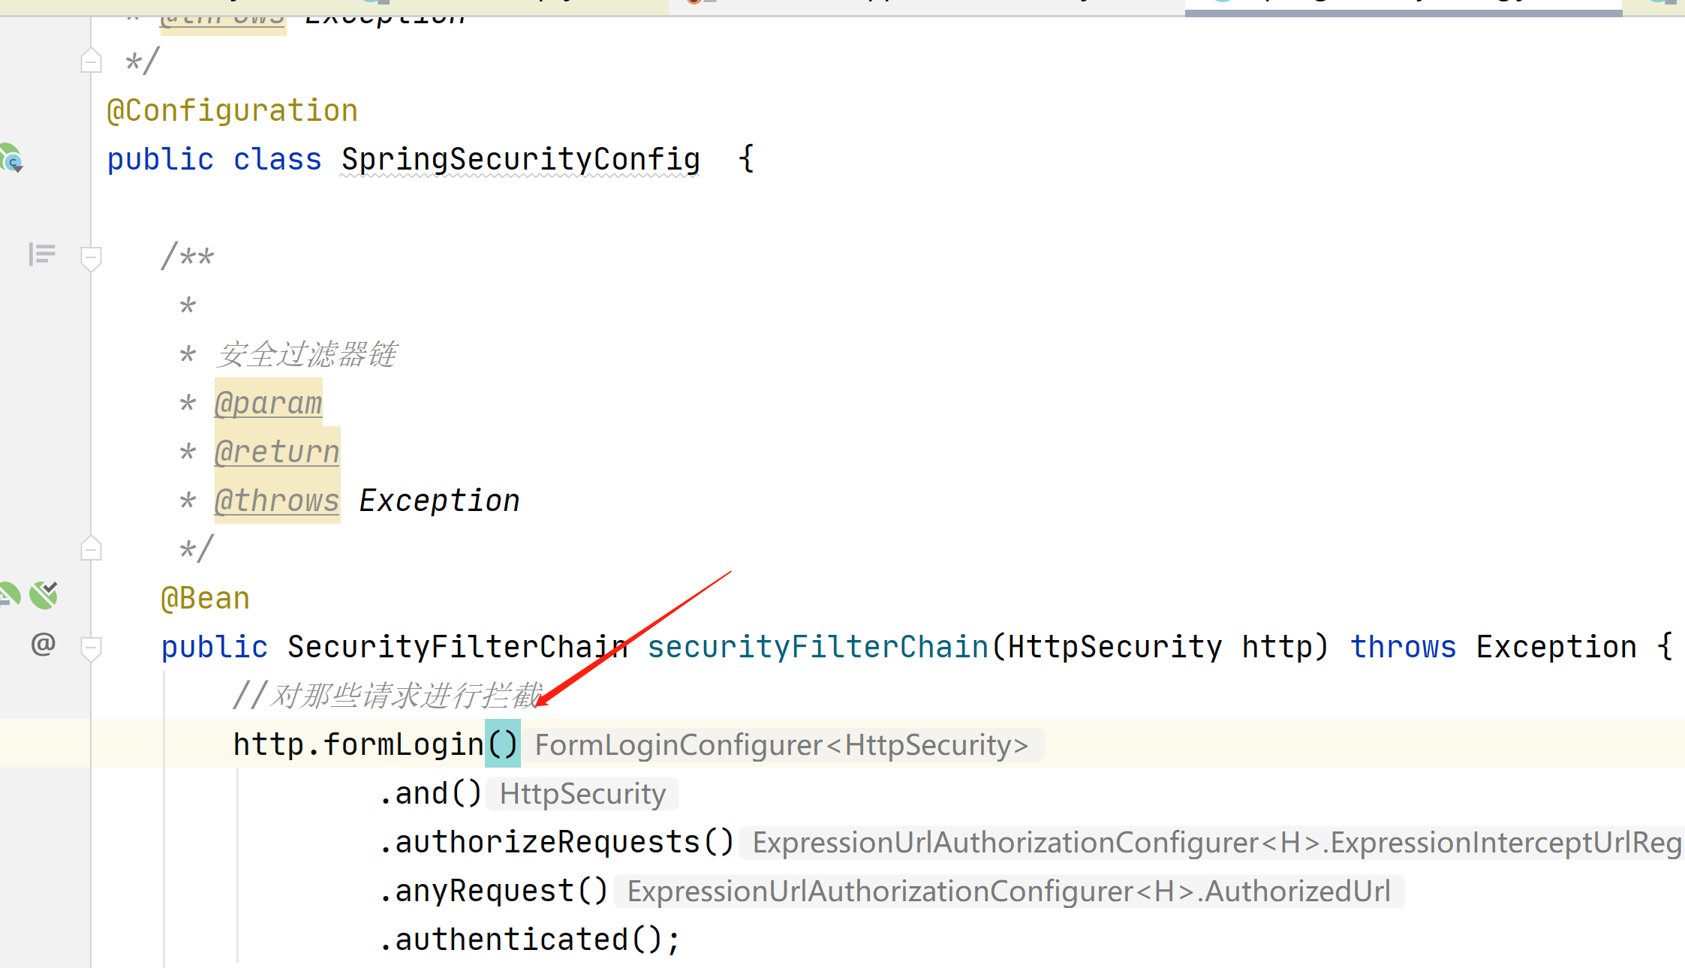Click the securityFilterChain method name
This screenshot has height=968, width=1685.
[x=817, y=647]
